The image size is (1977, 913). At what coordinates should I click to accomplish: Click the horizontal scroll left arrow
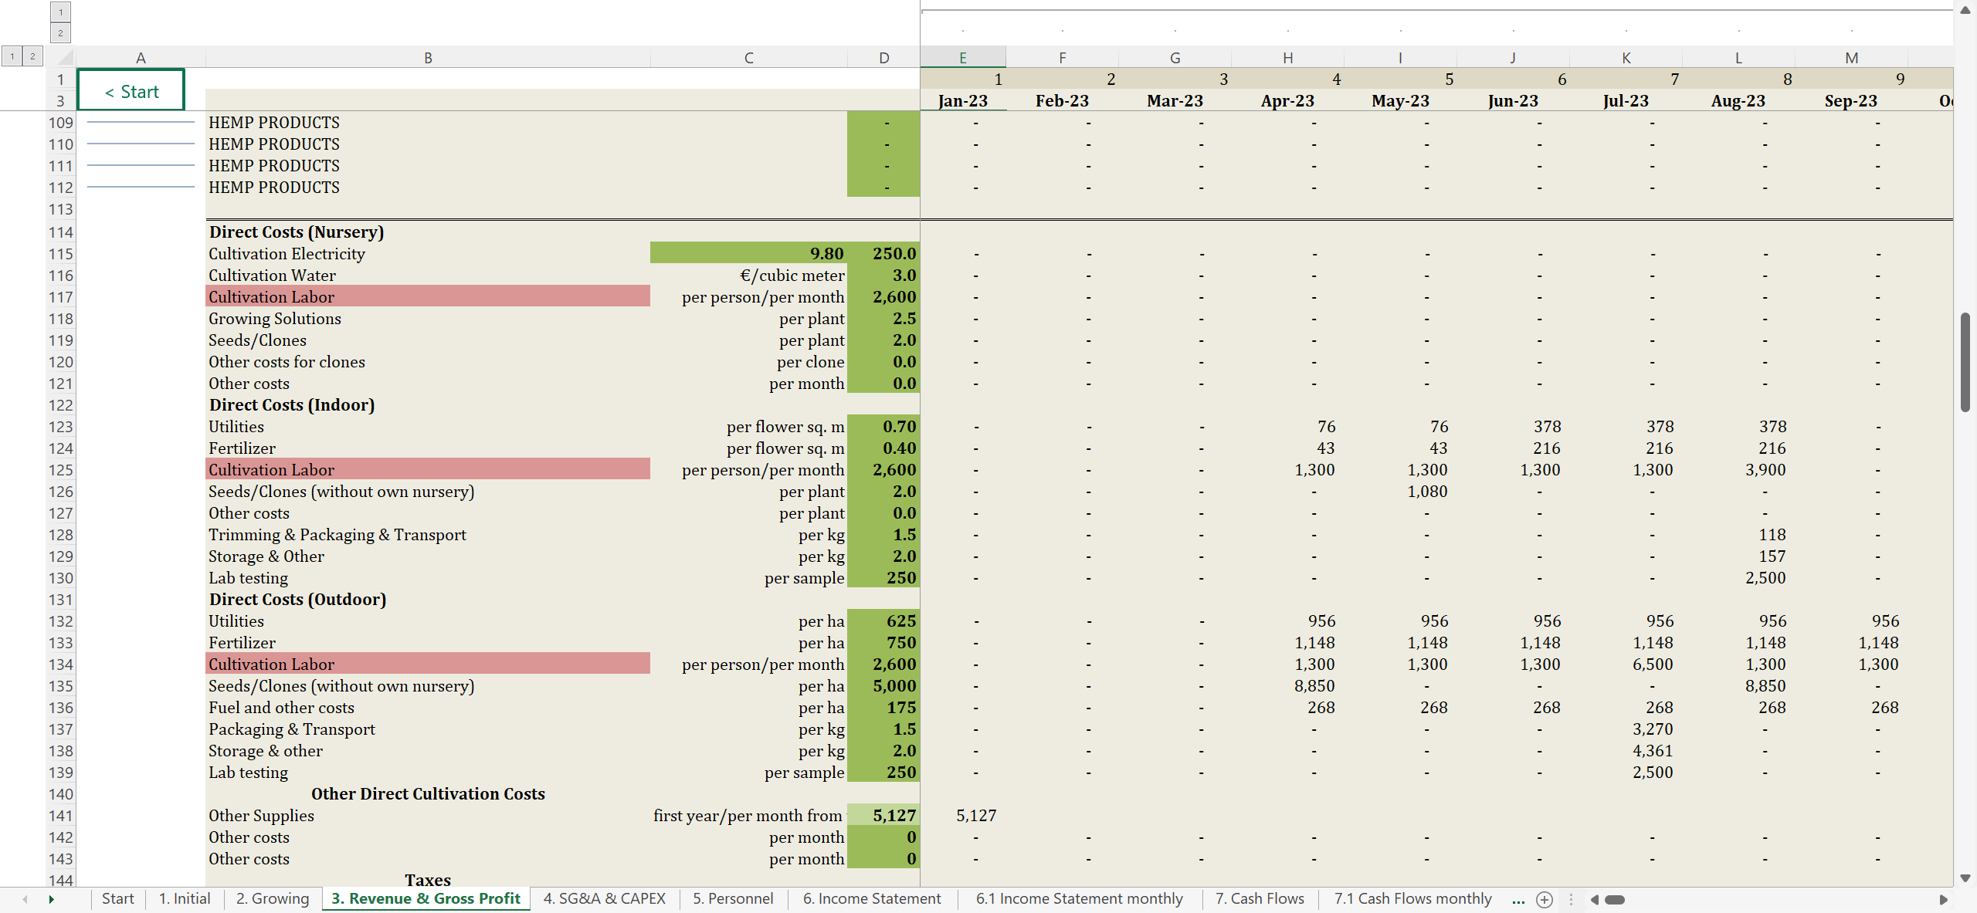coord(1594,899)
